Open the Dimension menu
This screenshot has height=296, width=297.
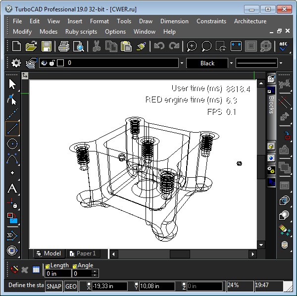tap(174, 21)
